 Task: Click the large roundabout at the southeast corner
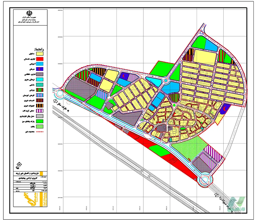[x=205, y=180]
